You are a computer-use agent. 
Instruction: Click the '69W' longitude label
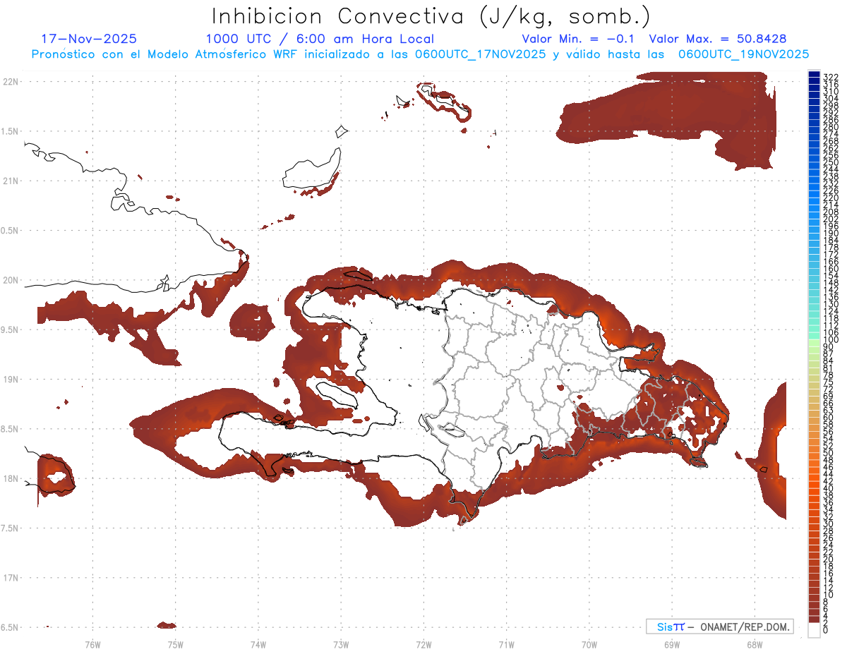672,645
